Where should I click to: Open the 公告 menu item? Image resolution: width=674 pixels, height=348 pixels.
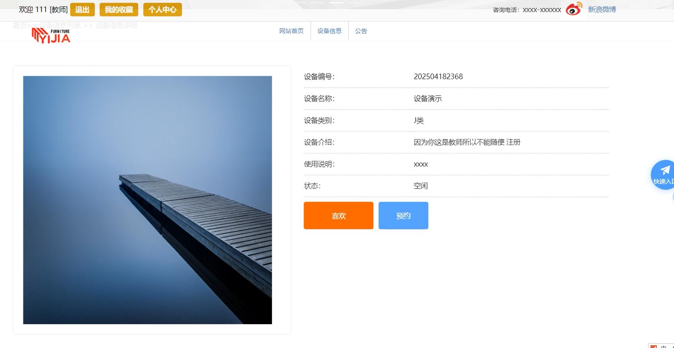(361, 31)
